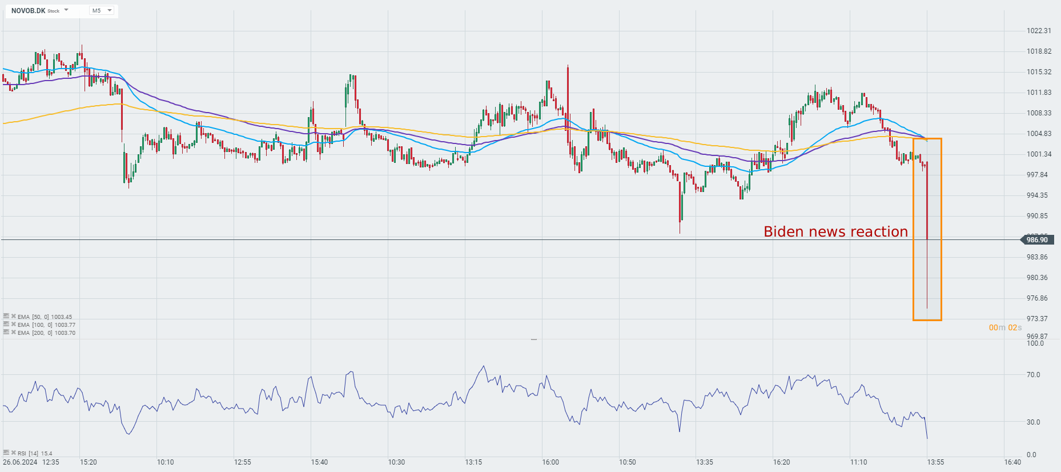The width and height of the screenshot is (1061, 472).
Task: Click the 12:55 time axis label
Action: [243, 462]
